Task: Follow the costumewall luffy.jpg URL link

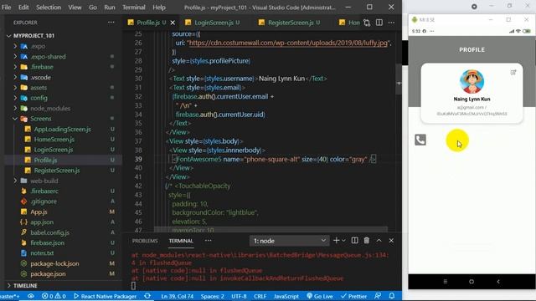Action: click(288, 43)
